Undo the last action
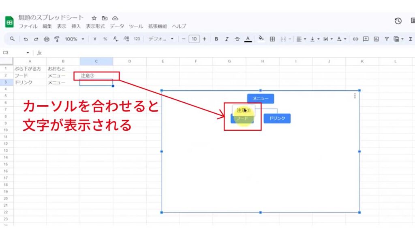 (26, 39)
